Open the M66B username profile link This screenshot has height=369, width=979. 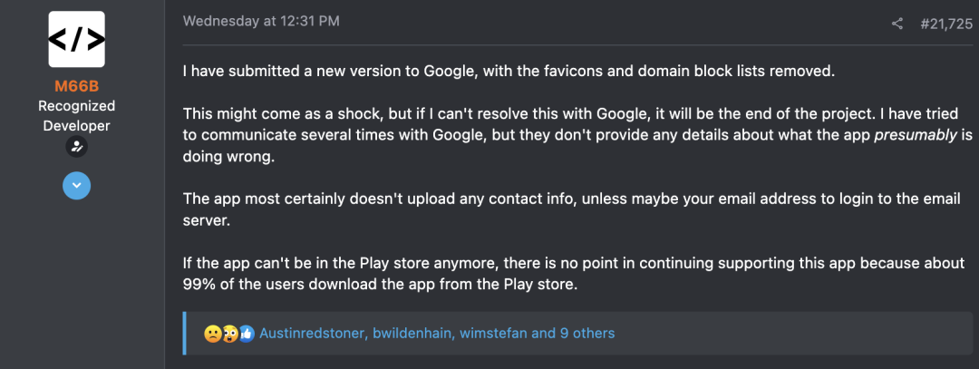pos(76,87)
